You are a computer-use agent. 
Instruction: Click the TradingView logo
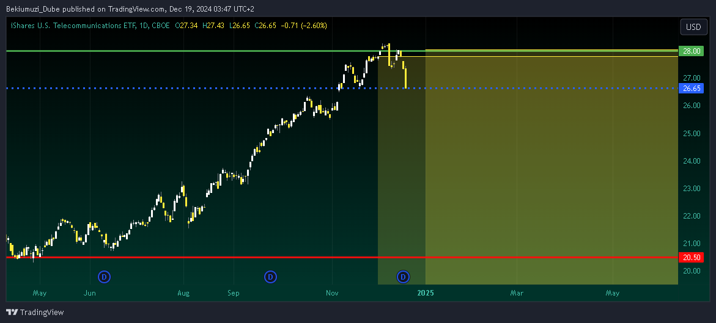point(35,313)
